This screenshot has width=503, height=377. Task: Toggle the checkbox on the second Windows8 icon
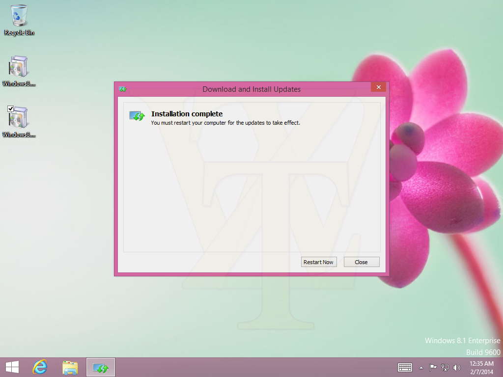[x=11, y=108]
